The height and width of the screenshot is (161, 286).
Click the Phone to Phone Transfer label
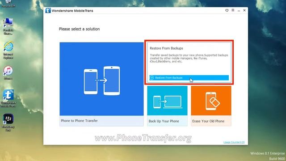point(79,121)
